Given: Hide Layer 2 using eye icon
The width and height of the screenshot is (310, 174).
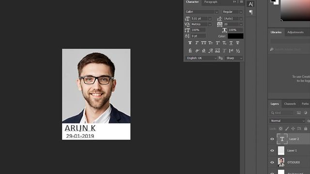Looking at the screenshot, I should click(x=272, y=139).
